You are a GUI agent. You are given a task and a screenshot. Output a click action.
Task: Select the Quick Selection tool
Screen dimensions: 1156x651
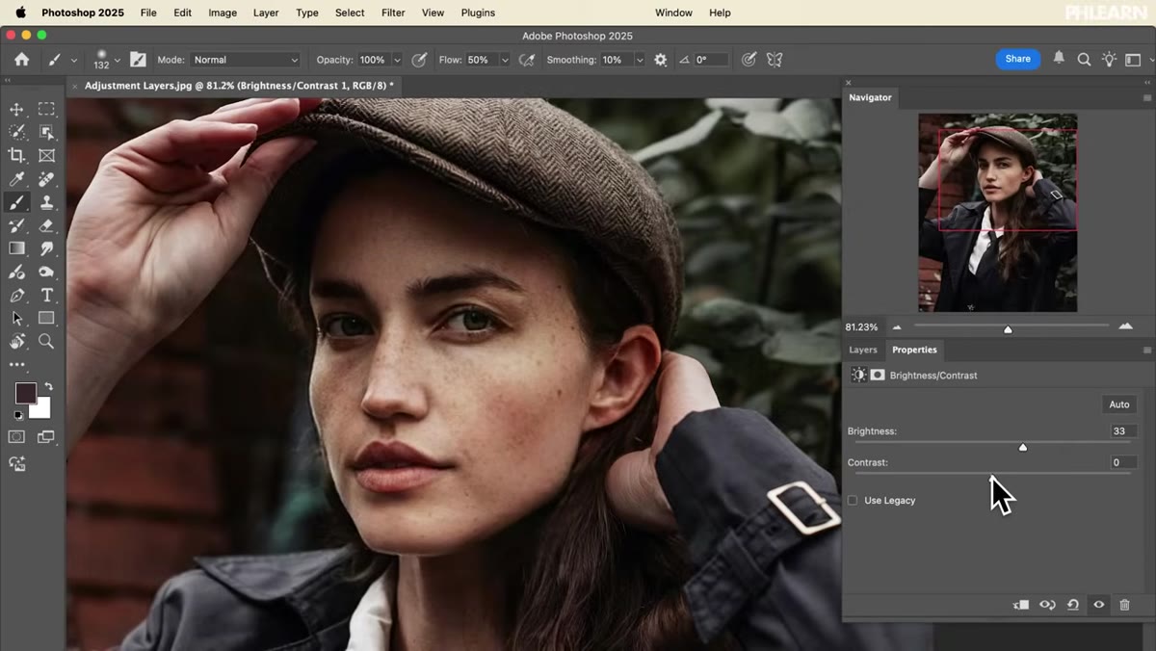click(16, 132)
